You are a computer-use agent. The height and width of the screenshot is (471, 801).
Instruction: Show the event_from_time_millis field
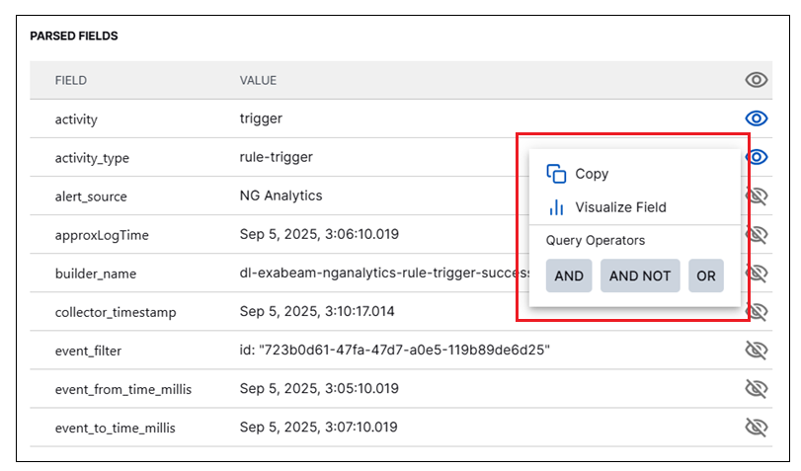tap(756, 388)
